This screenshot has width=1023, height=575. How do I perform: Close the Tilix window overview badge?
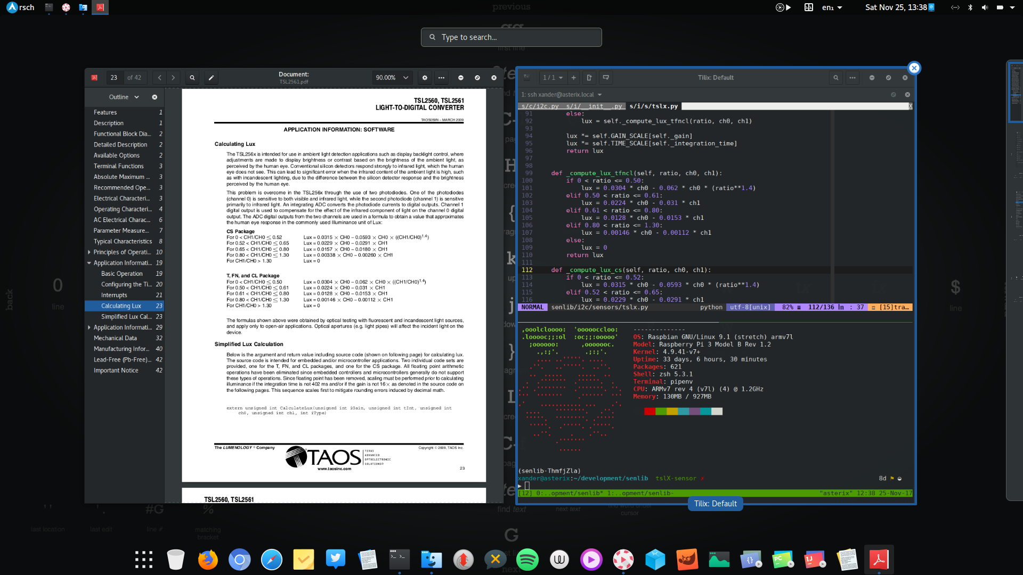pos(914,68)
